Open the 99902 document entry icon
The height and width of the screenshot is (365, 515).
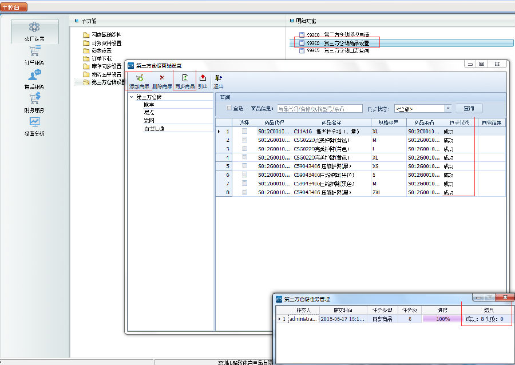pyautogui.click(x=302, y=43)
